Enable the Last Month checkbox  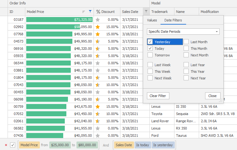coord(186,42)
